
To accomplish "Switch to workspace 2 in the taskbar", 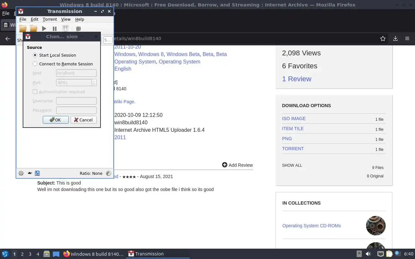I will 22,254.
